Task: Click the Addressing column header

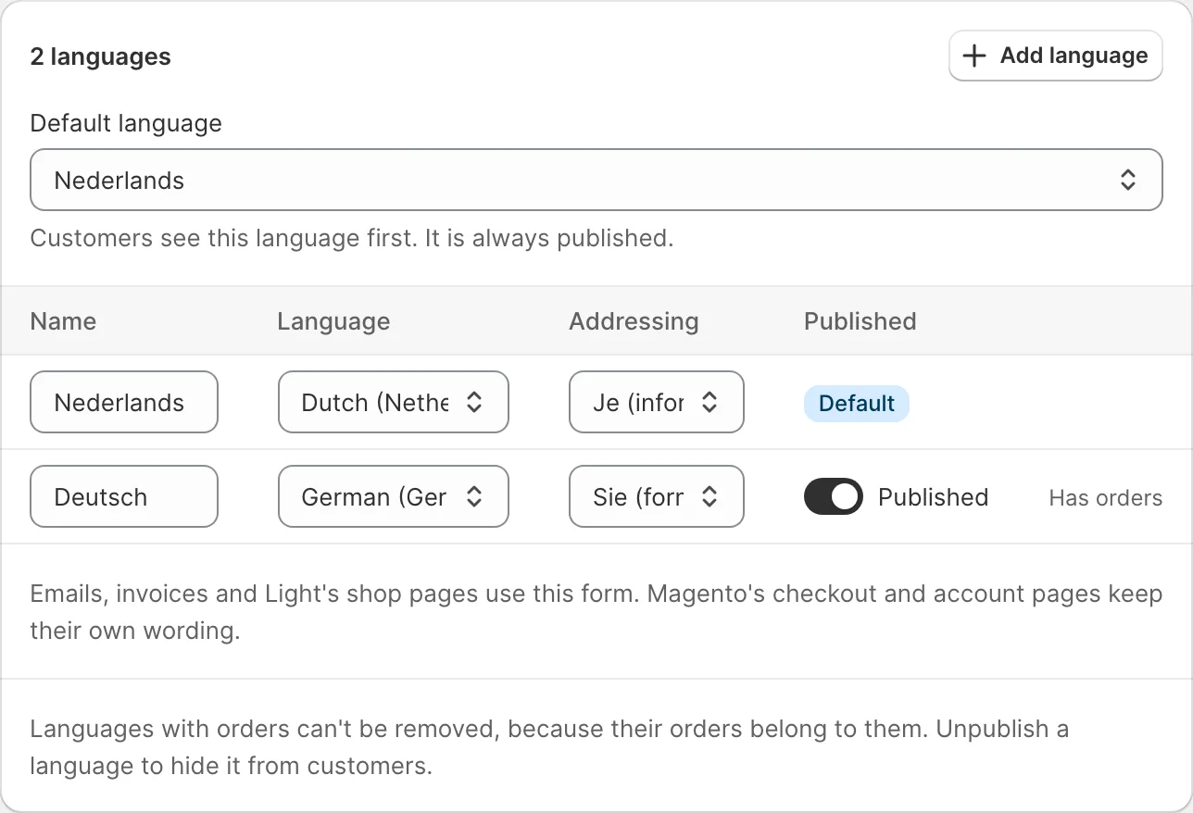Action: click(x=634, y=321)
